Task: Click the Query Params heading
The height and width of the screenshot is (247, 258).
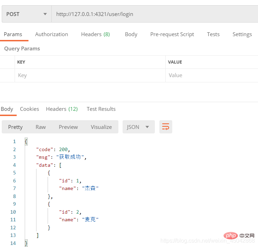Action: (22, 49)
